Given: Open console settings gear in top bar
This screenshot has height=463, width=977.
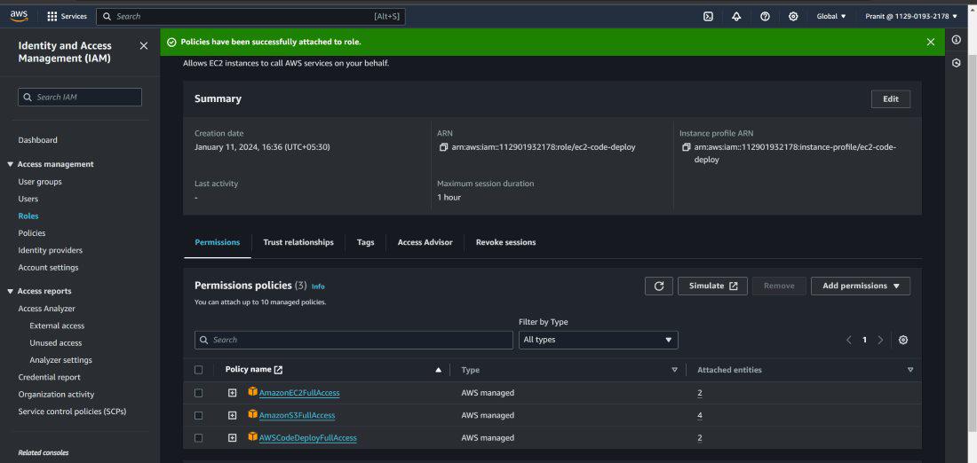Looking at the screenshot, I should point(793,16).
